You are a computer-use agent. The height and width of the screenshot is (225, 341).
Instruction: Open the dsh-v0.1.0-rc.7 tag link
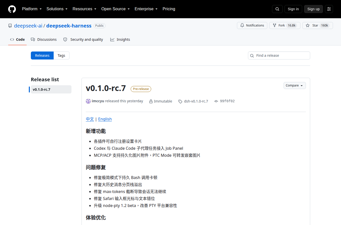coord(196,101)
